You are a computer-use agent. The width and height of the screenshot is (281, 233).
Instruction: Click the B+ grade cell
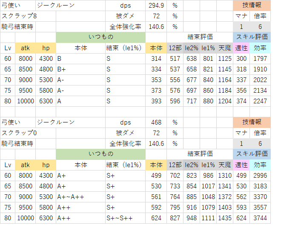[80, 69]
